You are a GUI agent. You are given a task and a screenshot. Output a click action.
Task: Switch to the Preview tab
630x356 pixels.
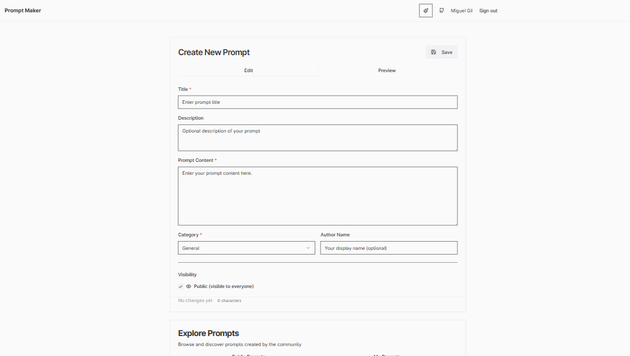tap(387, 70)
